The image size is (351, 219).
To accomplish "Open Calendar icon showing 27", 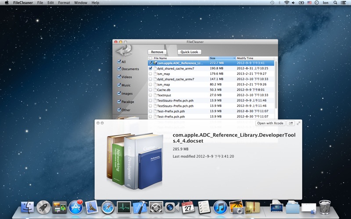I will pyautogui.click(x=188, y=207).
